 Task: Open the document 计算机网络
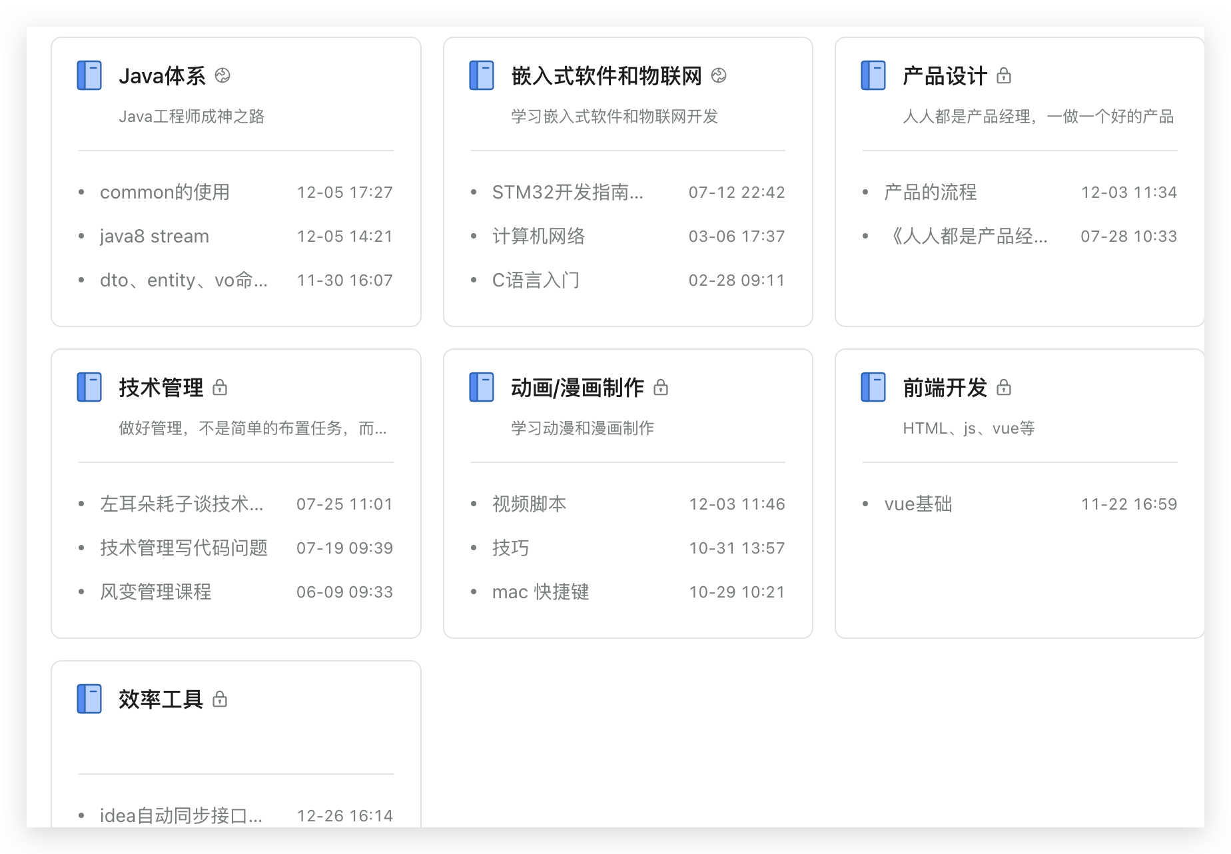tap(539, 236)
